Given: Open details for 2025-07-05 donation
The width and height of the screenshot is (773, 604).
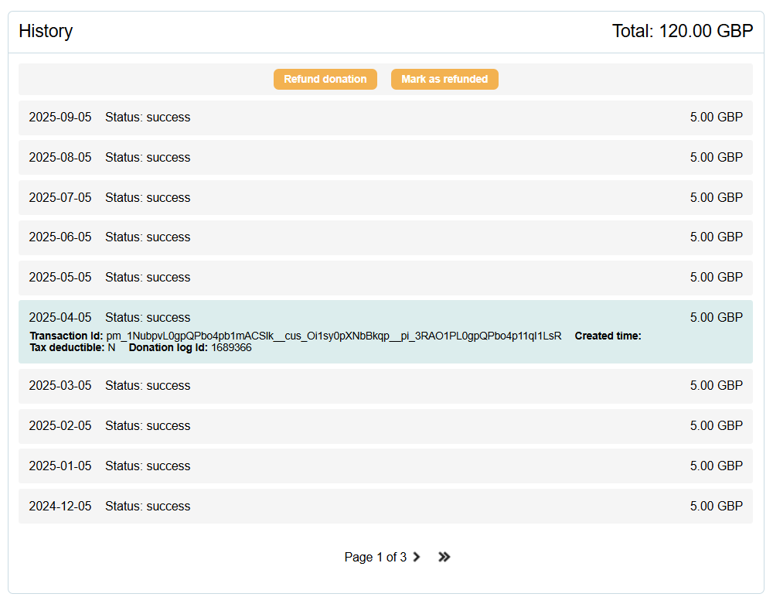Looking at the screenshot, I should click(x=385, y=198).
